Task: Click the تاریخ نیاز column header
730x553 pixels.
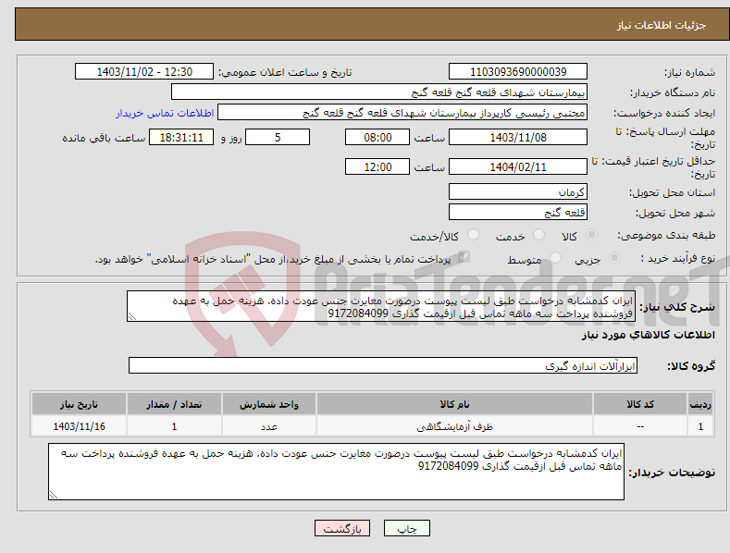Action: (79, 404)
